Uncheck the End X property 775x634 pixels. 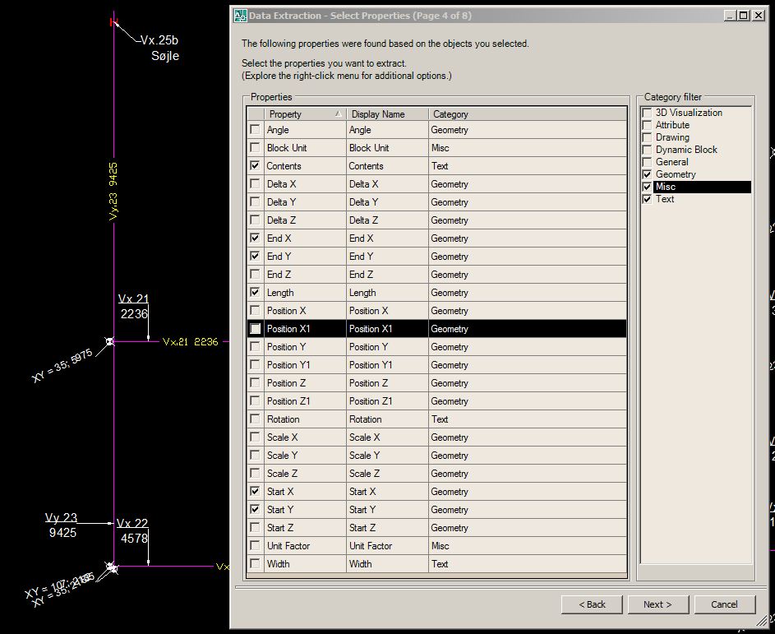click(x=255, y=238)
